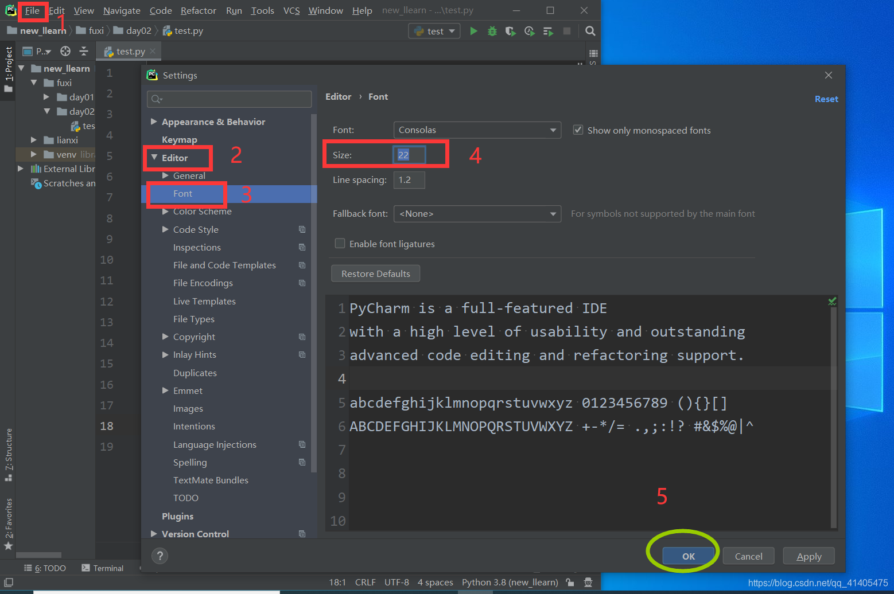Click the Python 3.8 interpreter status entry
Screen dimensions: 894x594
[510, 582]
